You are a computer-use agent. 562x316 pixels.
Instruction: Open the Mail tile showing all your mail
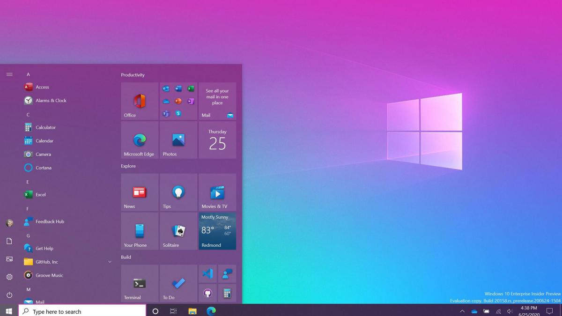tap(217, 101)
